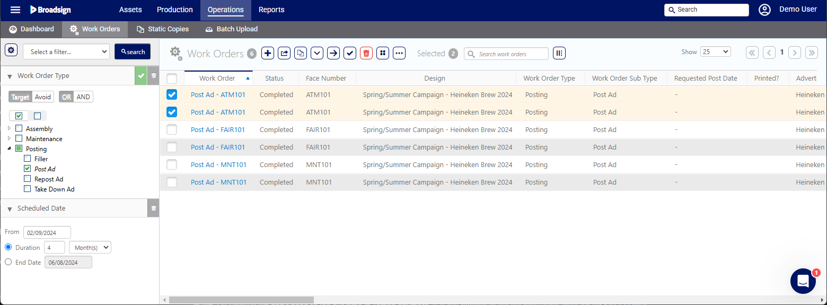Check the Take Down Ad checkbox
The image size is (827, 305).
click(x=28, y=189)
